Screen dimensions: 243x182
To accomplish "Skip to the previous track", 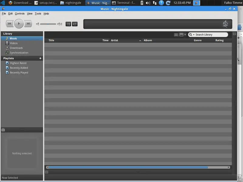I will (9, 24).
